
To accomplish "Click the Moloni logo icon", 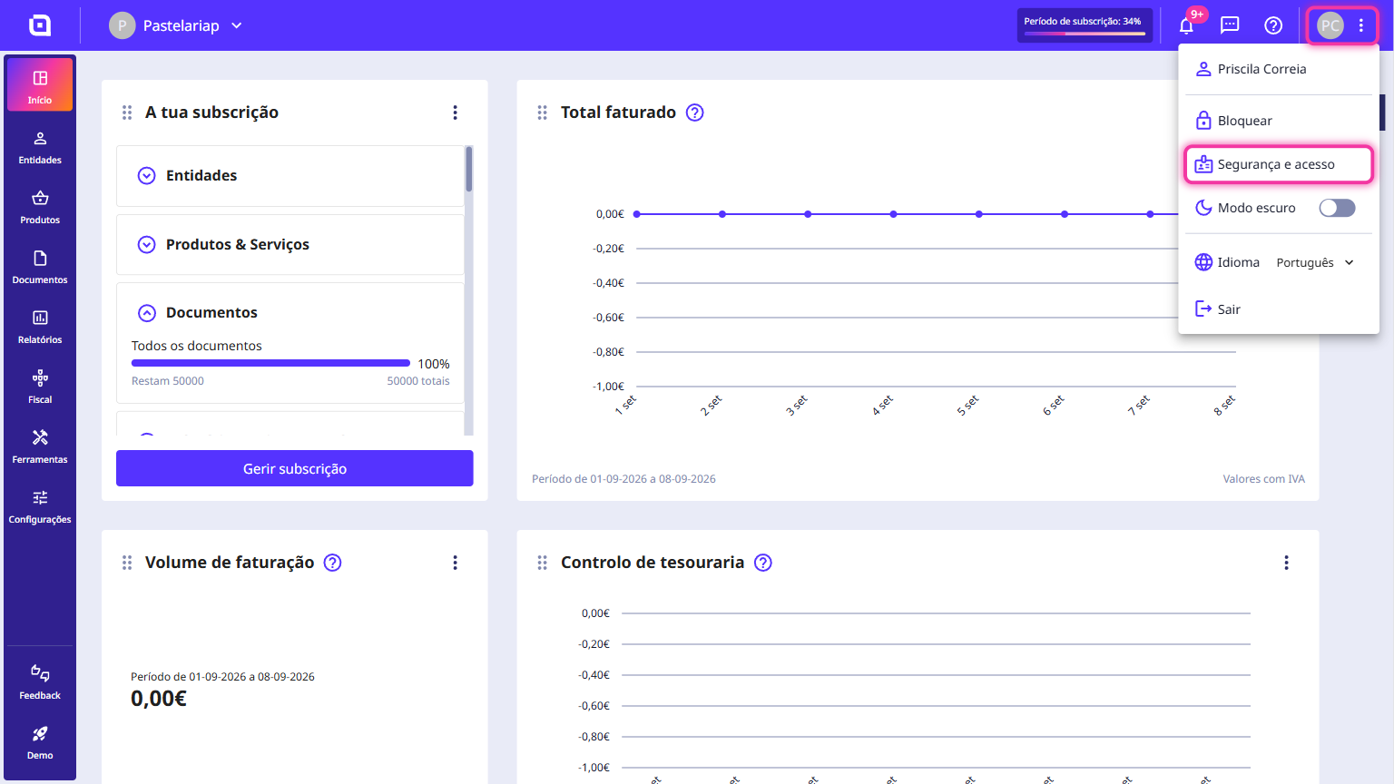I will (40, 25).
